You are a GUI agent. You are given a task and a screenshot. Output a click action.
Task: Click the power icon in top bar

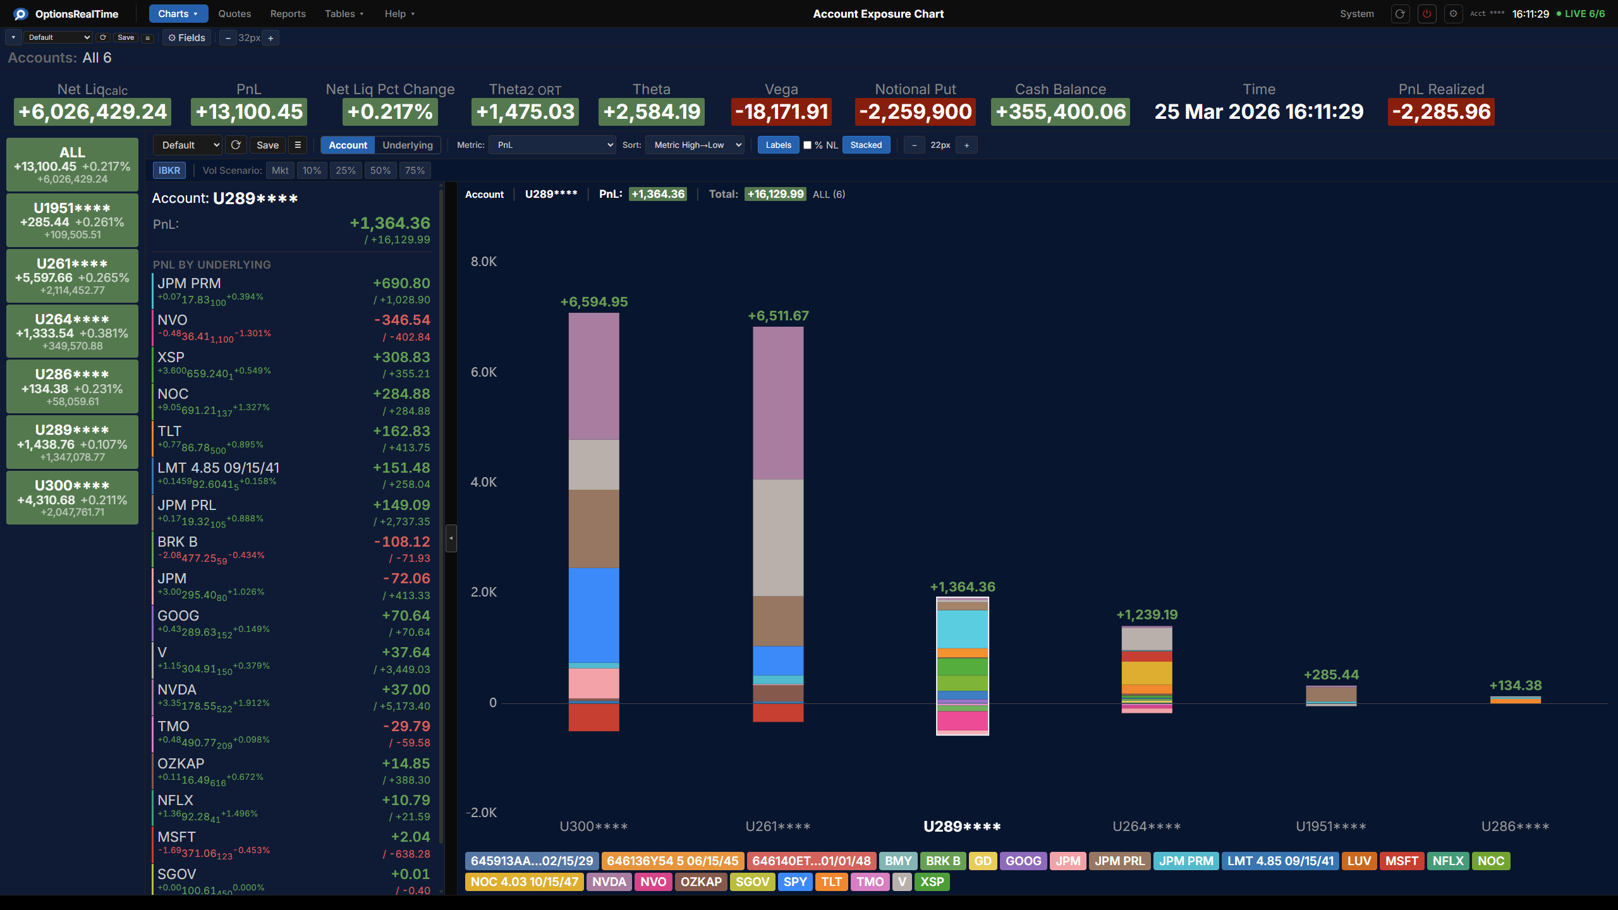1426,14
